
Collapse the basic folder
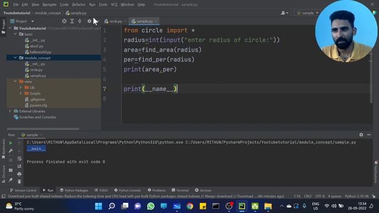click(x=15, y=34)
